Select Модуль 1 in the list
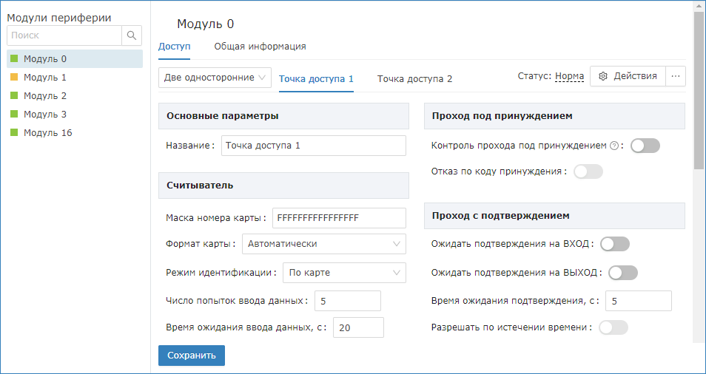Viewport: 706px width, 374px height. (75, 77)
